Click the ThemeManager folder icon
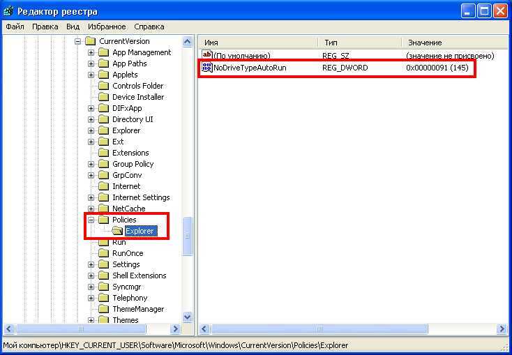Screen dimensions: 512x355 tap(103, 309)
